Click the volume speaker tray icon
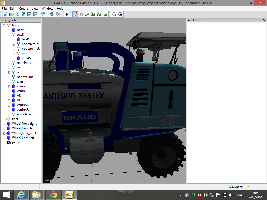Viewport: 267px width, 200px height. coord(231,195)
